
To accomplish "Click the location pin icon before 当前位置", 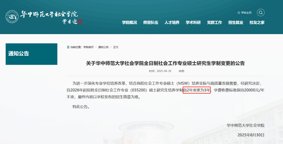I will pyautogui.click(x=68, y=47).
